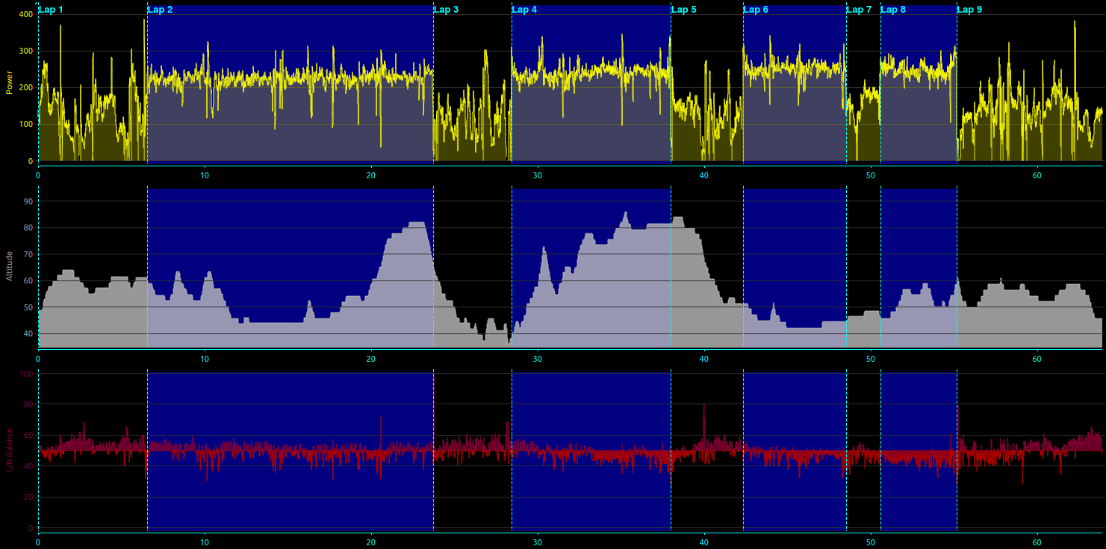Click the Lap 4 label

click(524, 10)
